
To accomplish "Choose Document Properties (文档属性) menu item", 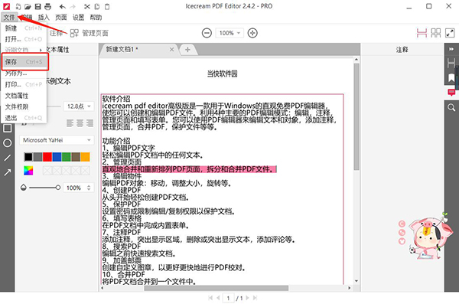I will tap(24, 96).
